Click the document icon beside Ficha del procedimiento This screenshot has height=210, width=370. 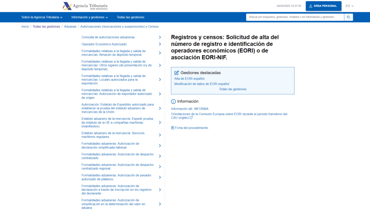(x=173, y=128)
